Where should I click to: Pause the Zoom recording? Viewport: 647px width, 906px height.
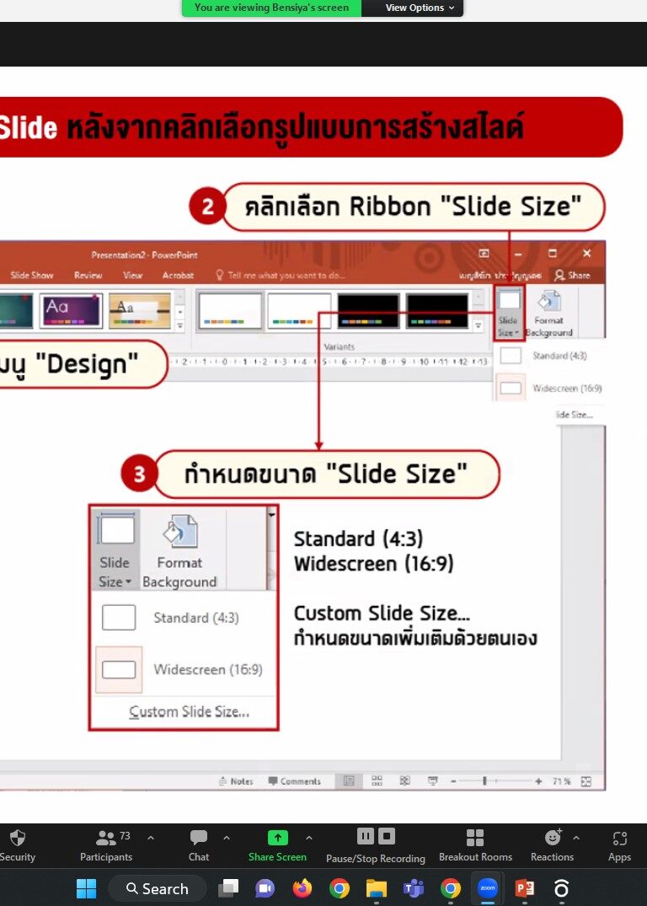365,835
